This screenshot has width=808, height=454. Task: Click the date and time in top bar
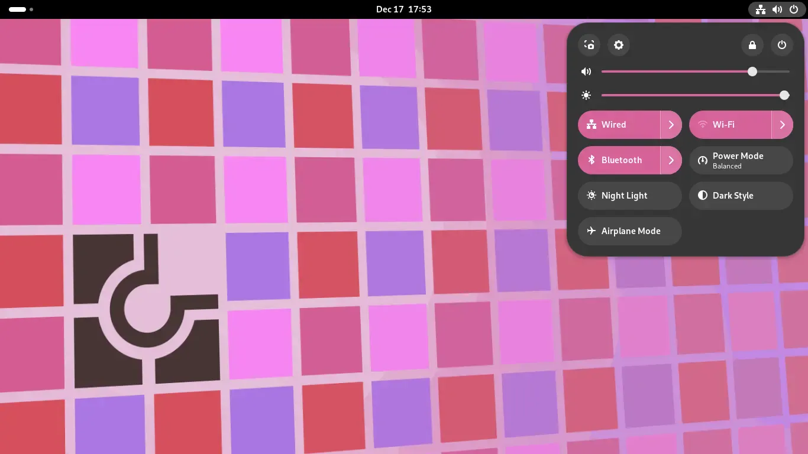[x=404, y=9]
